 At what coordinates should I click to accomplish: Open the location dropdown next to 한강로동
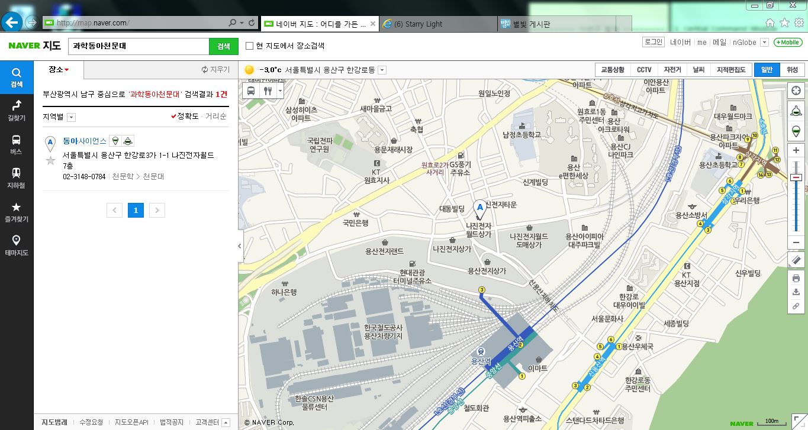[382, 70]
